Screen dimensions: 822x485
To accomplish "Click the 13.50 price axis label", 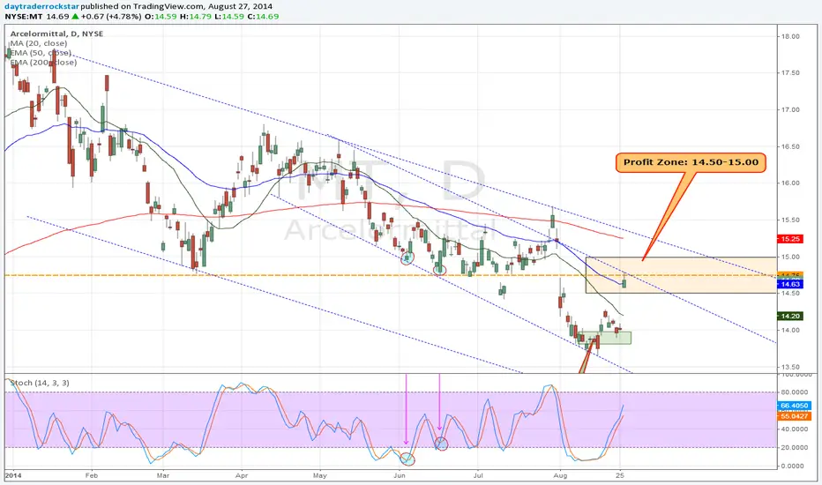I will (x=790, y=367).
